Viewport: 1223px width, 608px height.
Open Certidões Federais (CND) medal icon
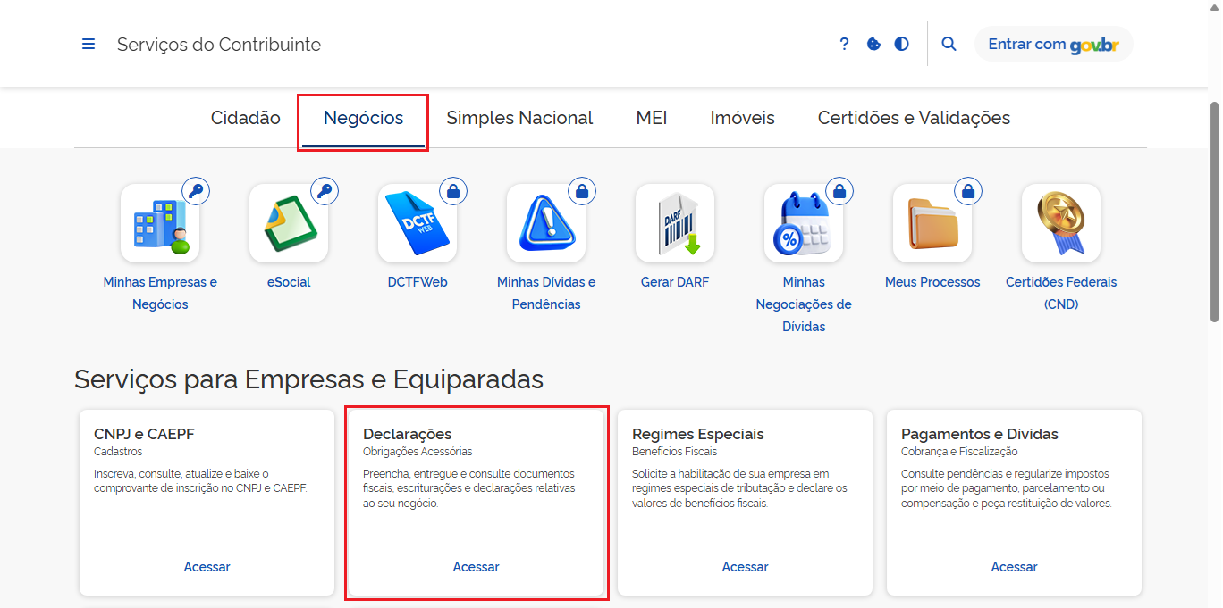1061,223
